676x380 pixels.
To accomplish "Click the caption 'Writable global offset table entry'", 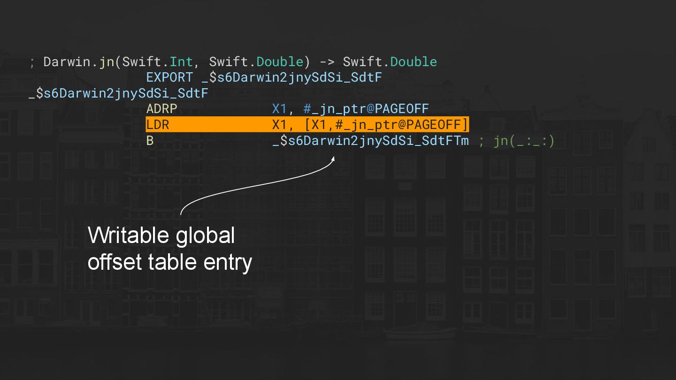I will point(170,248).
